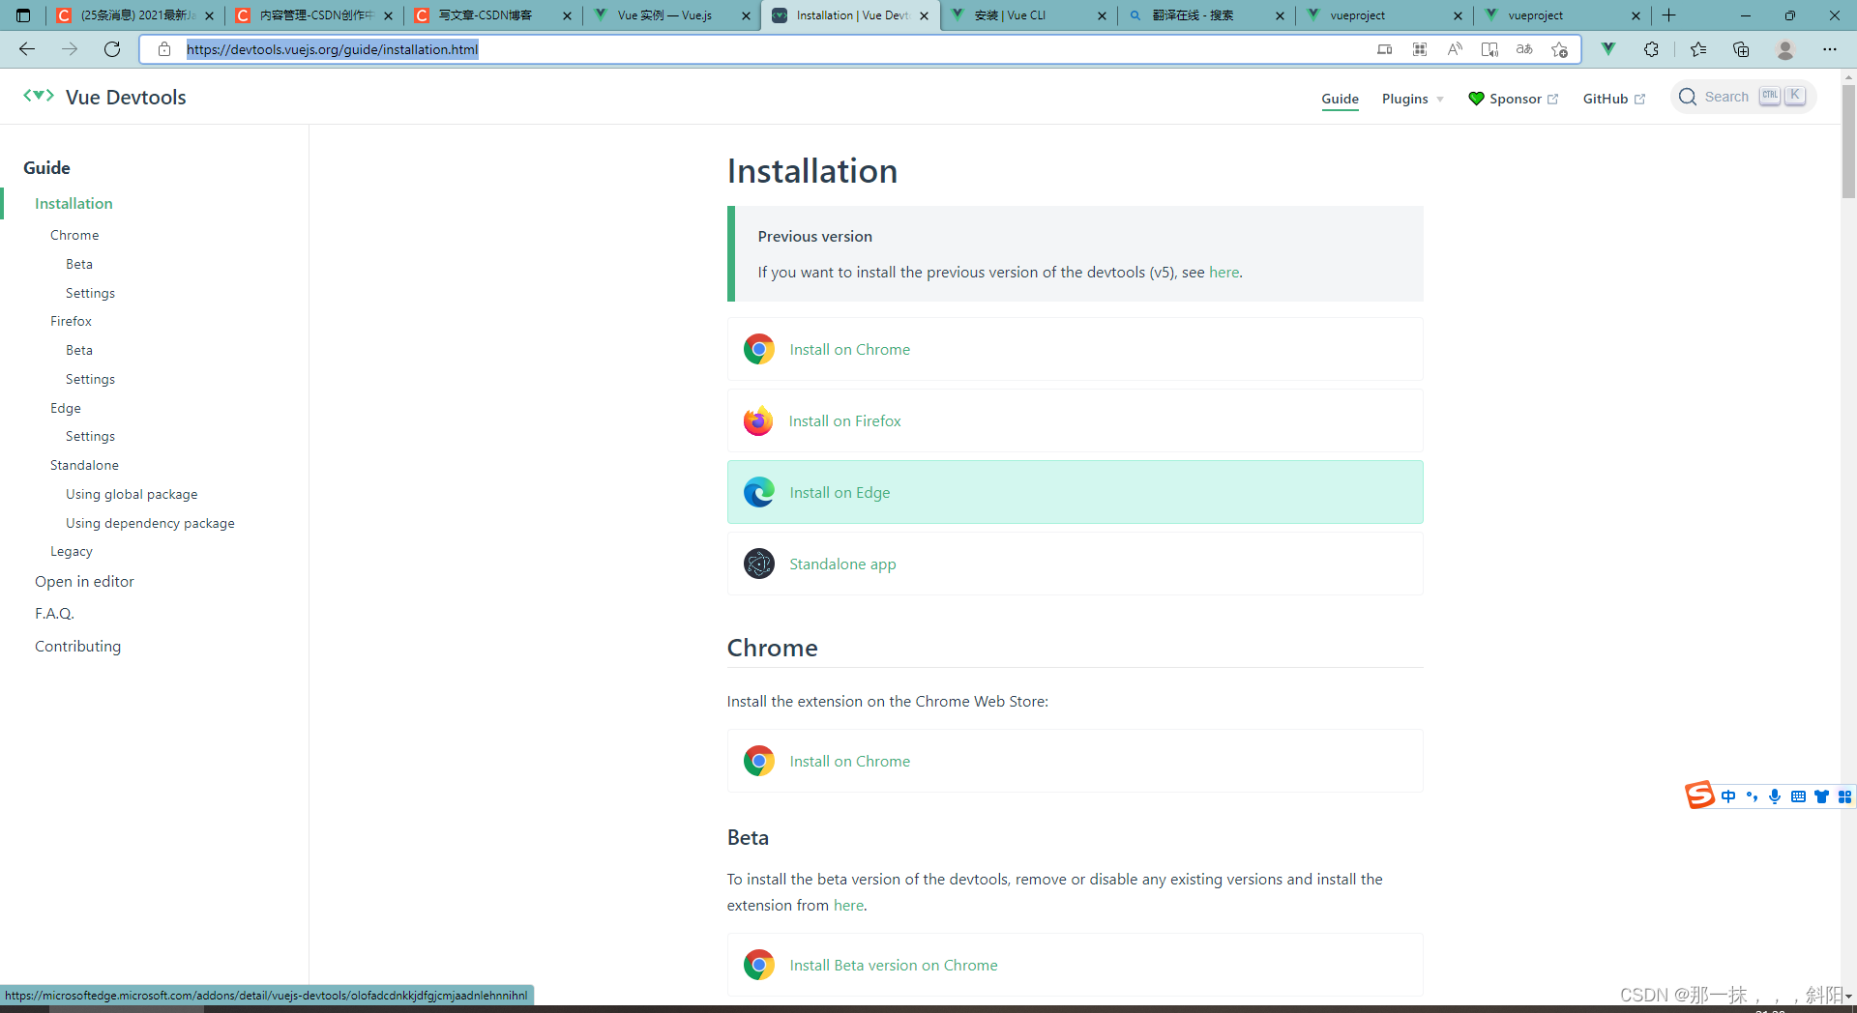The image size is (1857, 1013).
Task: Select the Guide nav item
Action: (x=1340, y=99)
